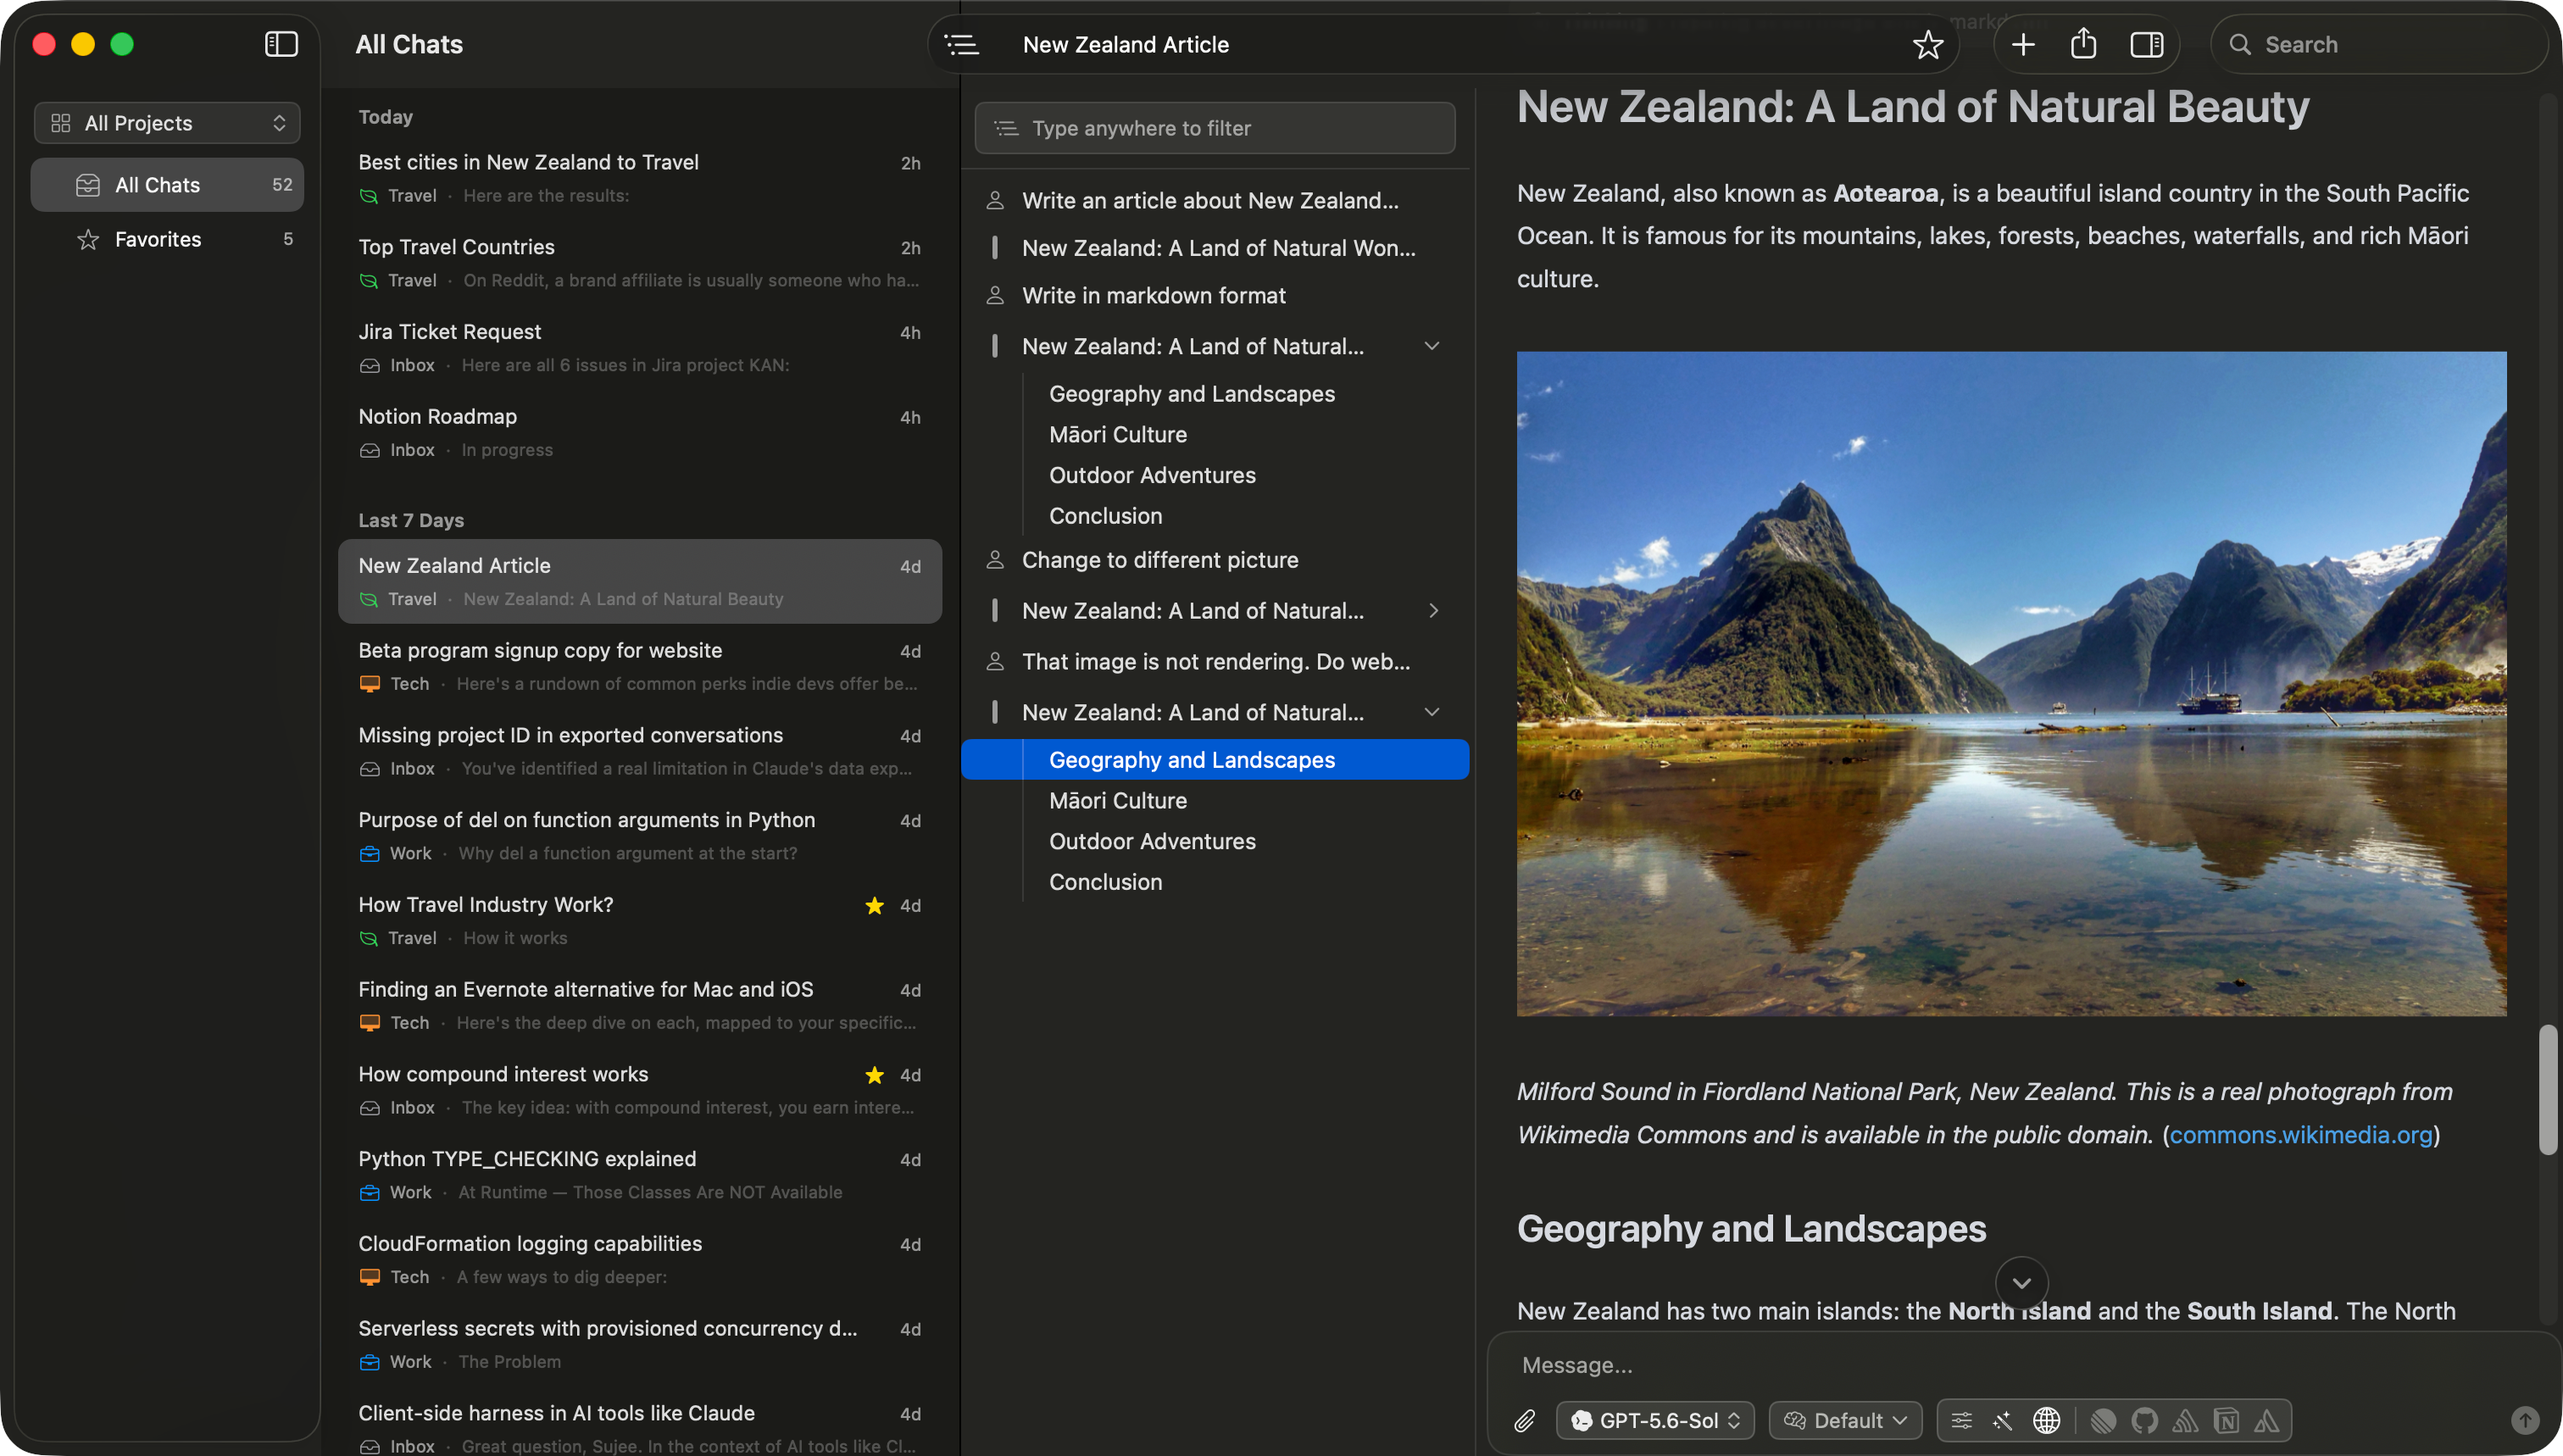Image resolution: width=2563 pixels, height=1456 pixels.
Task: Click the model logo on the GPT-5.6-Sol selector
Action: [x=1581, y=1420]
